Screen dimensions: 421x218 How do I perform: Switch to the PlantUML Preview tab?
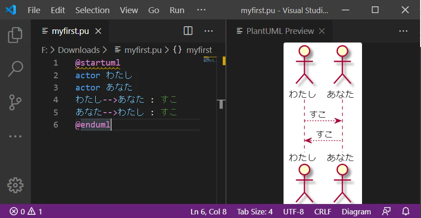click(280, 31)
